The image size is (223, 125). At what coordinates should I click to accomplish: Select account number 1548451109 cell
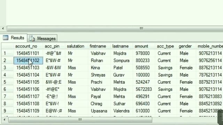click(28, 111)
